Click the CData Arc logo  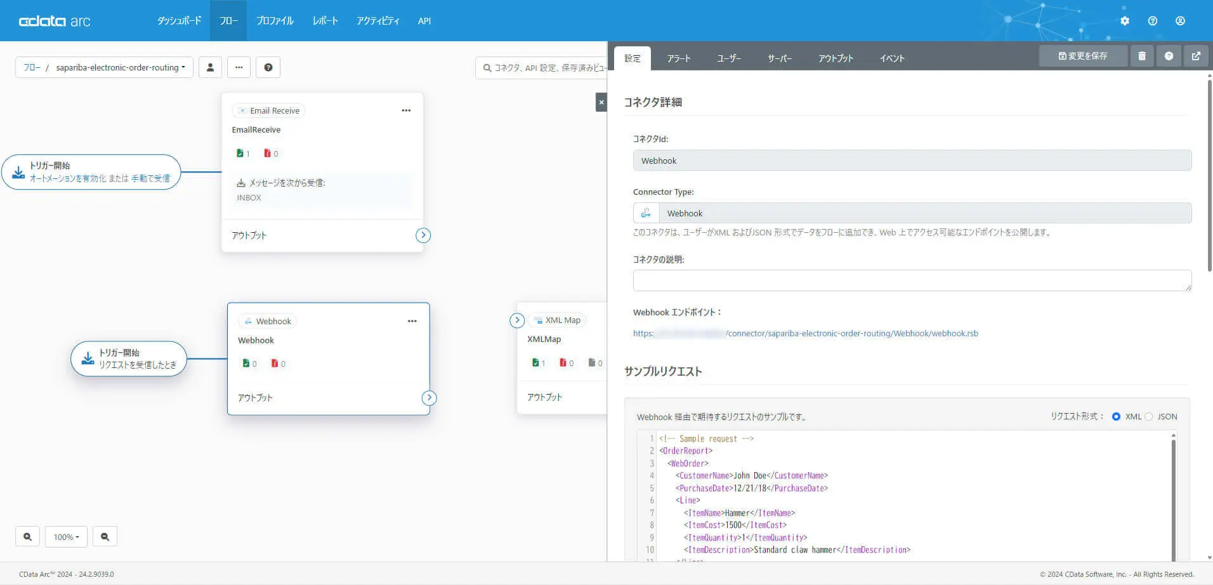(55, 21)
